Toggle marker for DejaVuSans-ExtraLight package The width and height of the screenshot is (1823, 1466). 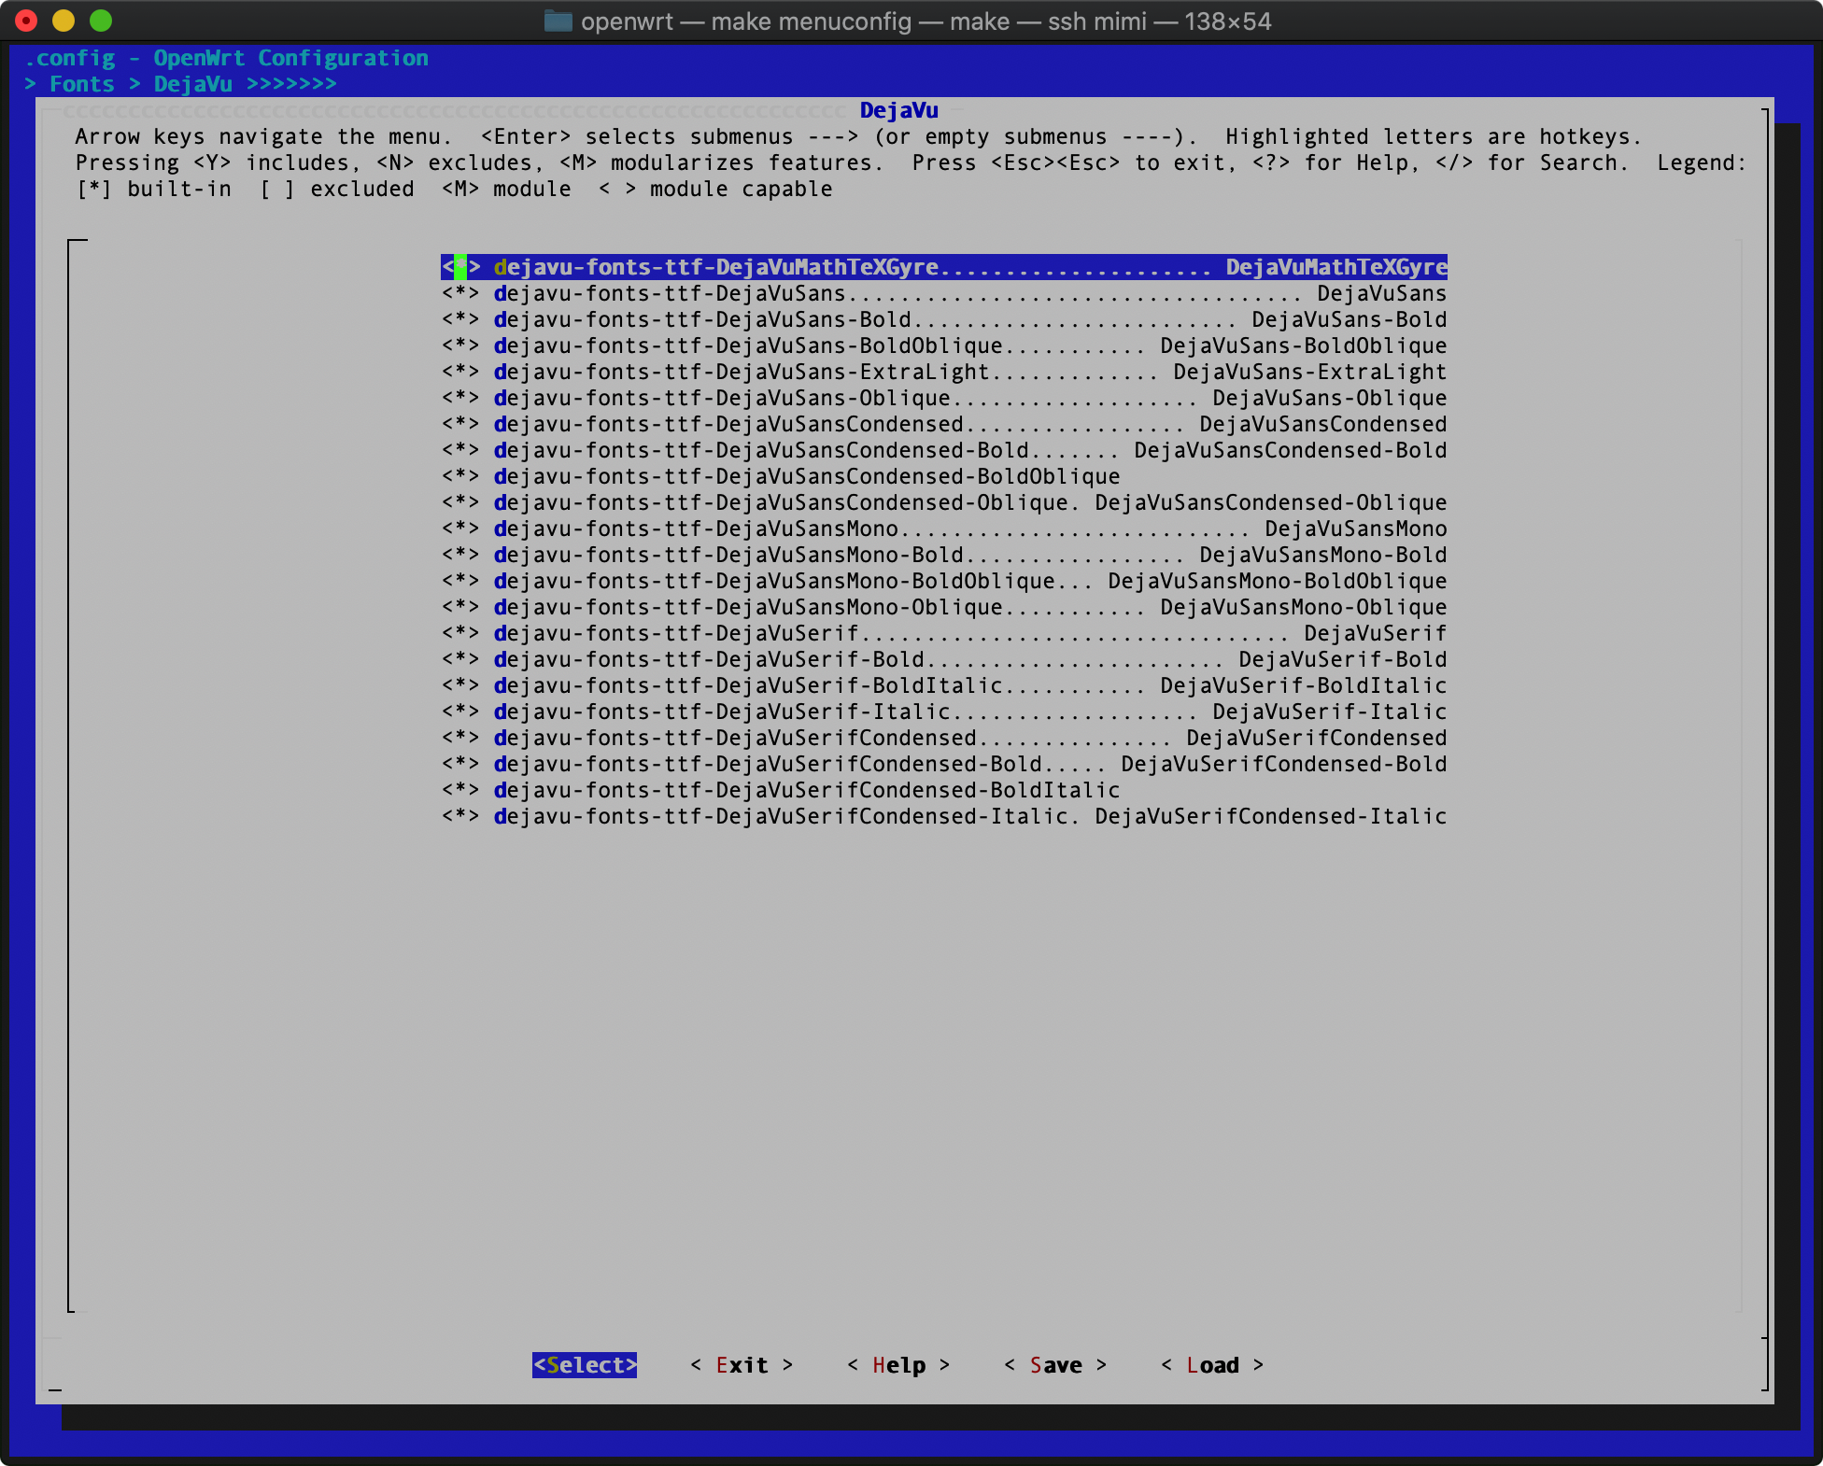point(460,372)
